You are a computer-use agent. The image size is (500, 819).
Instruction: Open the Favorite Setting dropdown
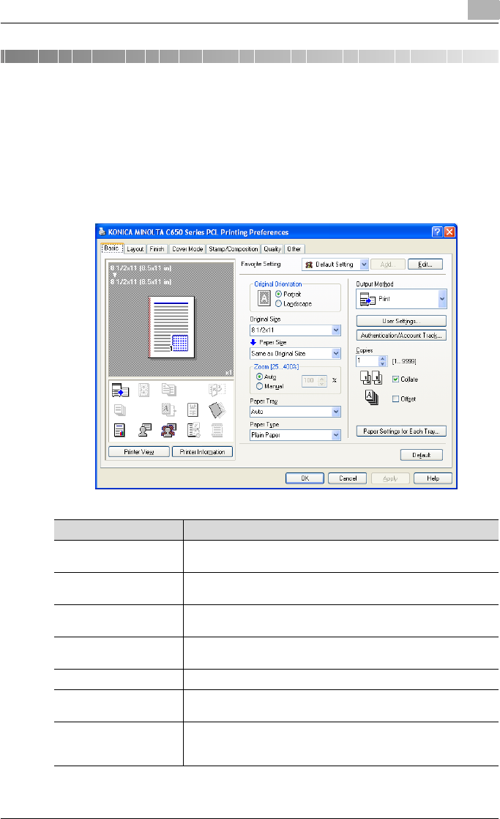(365, 264)
